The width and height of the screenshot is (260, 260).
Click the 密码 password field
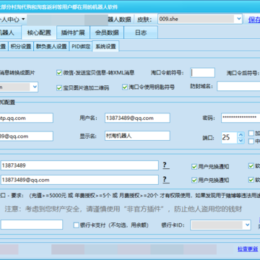click(240, 118)
